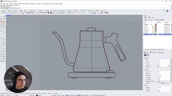Toggle the Quad osnap checkbox
This screenshot has width=172, height=96.
[x=33, y=94]
